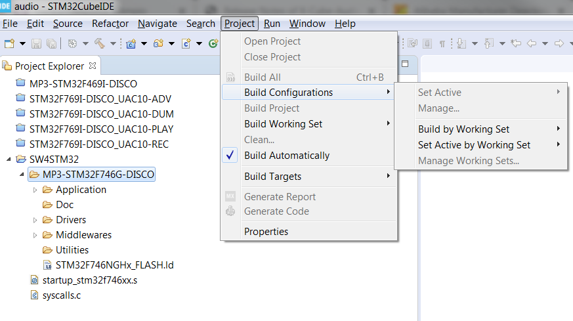The image size is (573, 321).
Task: Click the New C/C++ Project icon
Action: [x=131, y=44]
